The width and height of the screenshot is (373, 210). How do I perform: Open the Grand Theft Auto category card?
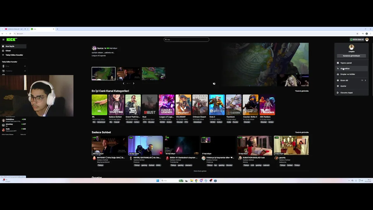pyautogui.click(x=133, y=105)
